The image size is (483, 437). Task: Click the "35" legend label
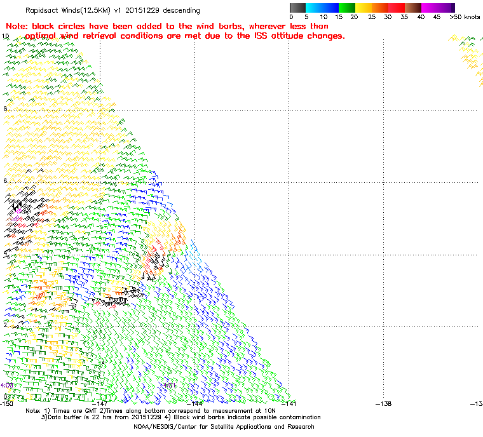pyautogui.click(x=404, y=17)
